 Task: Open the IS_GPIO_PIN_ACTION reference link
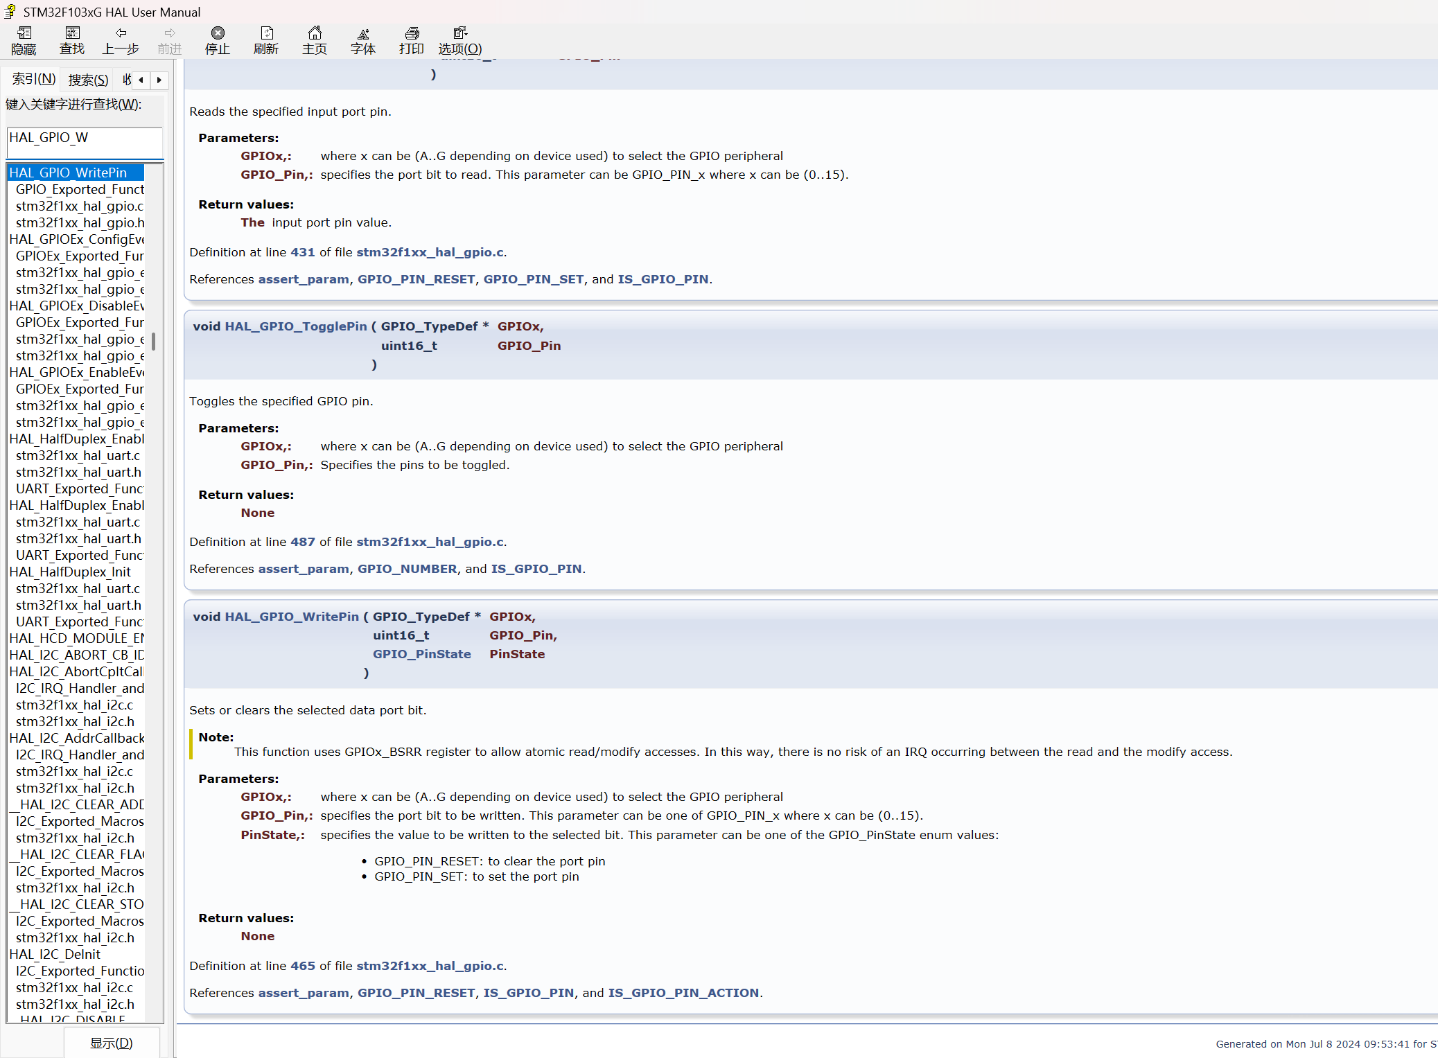click(x=683, y=993)
